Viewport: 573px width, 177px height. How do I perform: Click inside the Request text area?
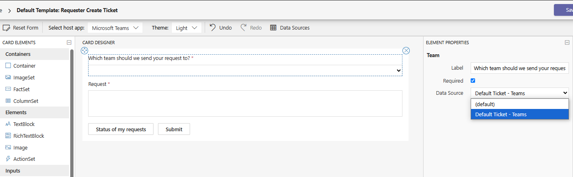pyautogui.click(x=245, y=103)
